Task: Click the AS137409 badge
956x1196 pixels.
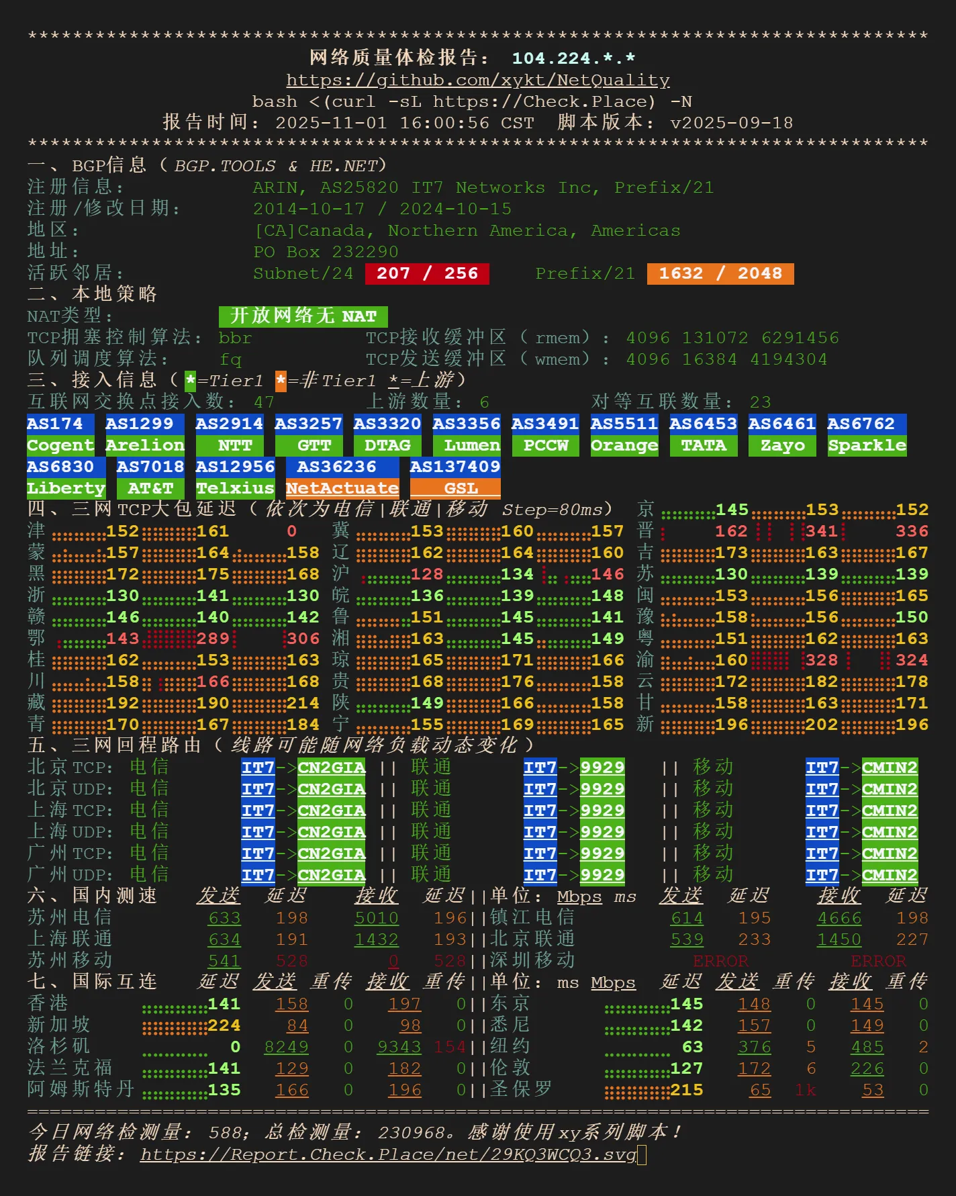Action: (455, 467)
